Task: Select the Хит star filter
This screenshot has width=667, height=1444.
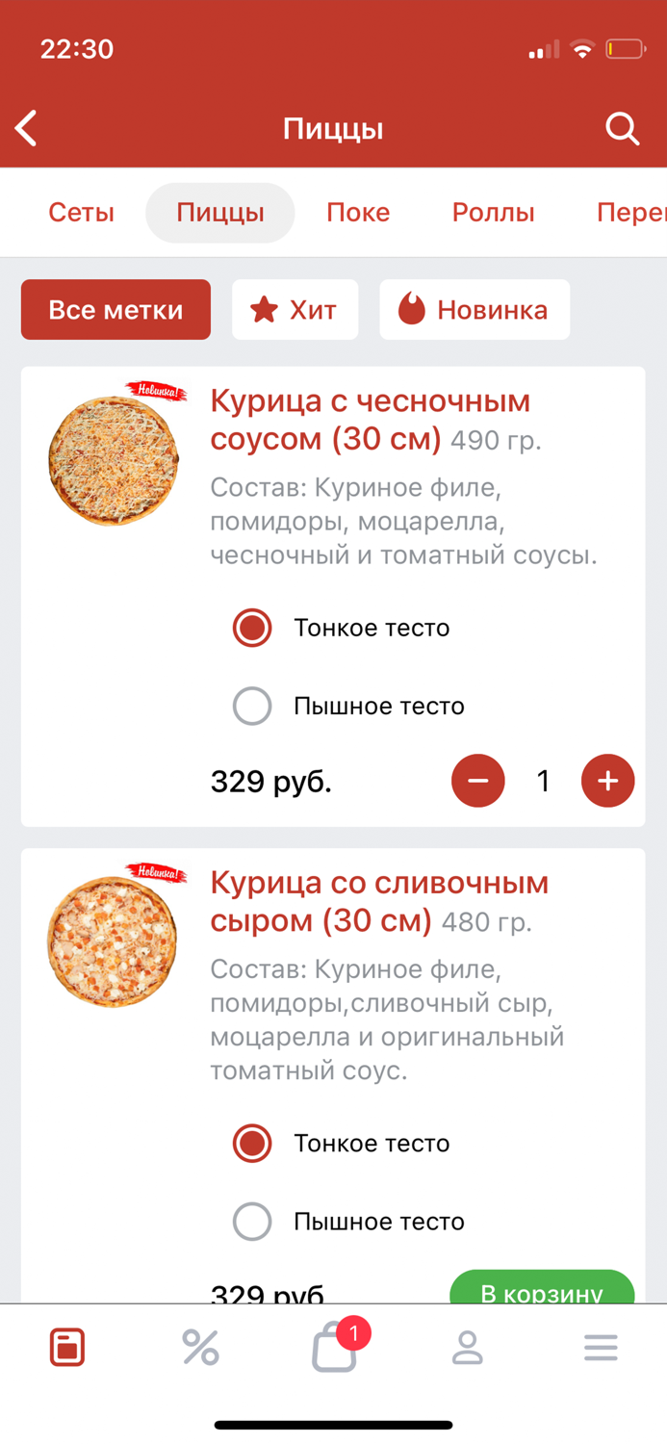Action: pyautogui.click(x=295, y=309)
